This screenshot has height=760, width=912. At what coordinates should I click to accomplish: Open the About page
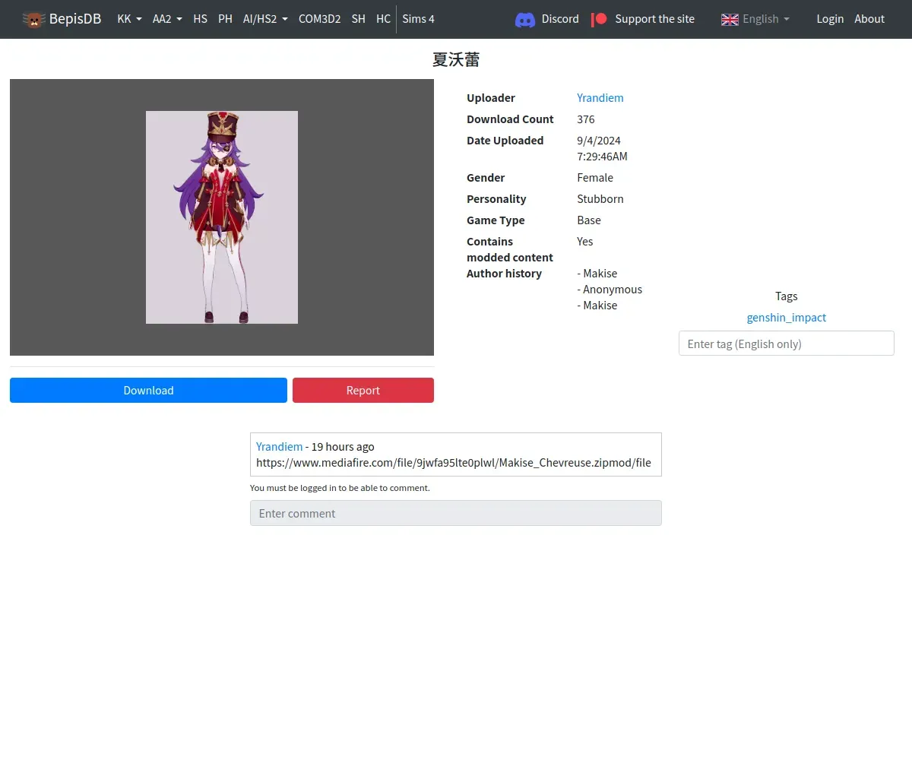click(869, 19)
